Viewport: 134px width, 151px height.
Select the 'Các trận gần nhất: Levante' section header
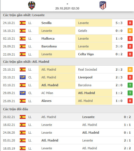pyautogui.click(x=24, y=15)
